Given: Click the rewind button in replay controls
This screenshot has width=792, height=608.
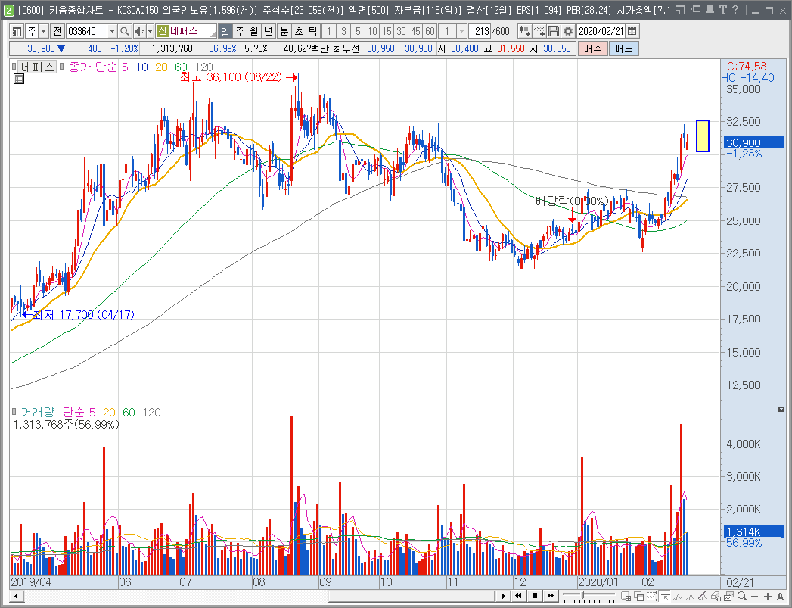Looking at the screenshot, I should point(519,596).
